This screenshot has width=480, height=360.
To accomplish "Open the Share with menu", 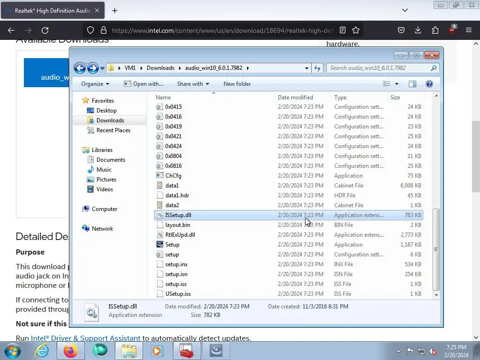I will [193, 84].
